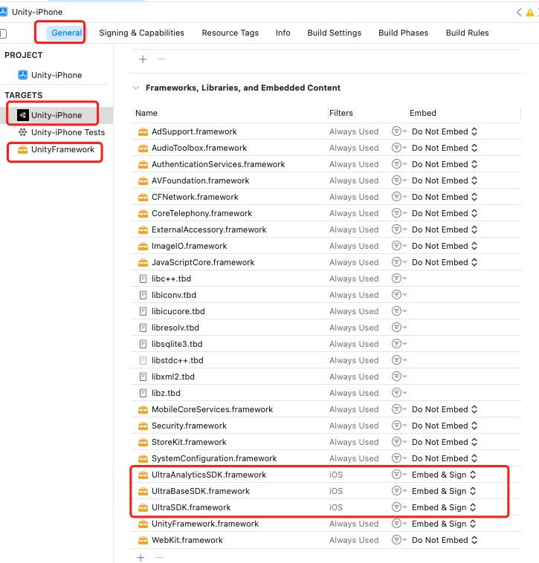Open Signing & Capabilities tab
The height and width of the screenshot is (563, 539).
[141, 33]
